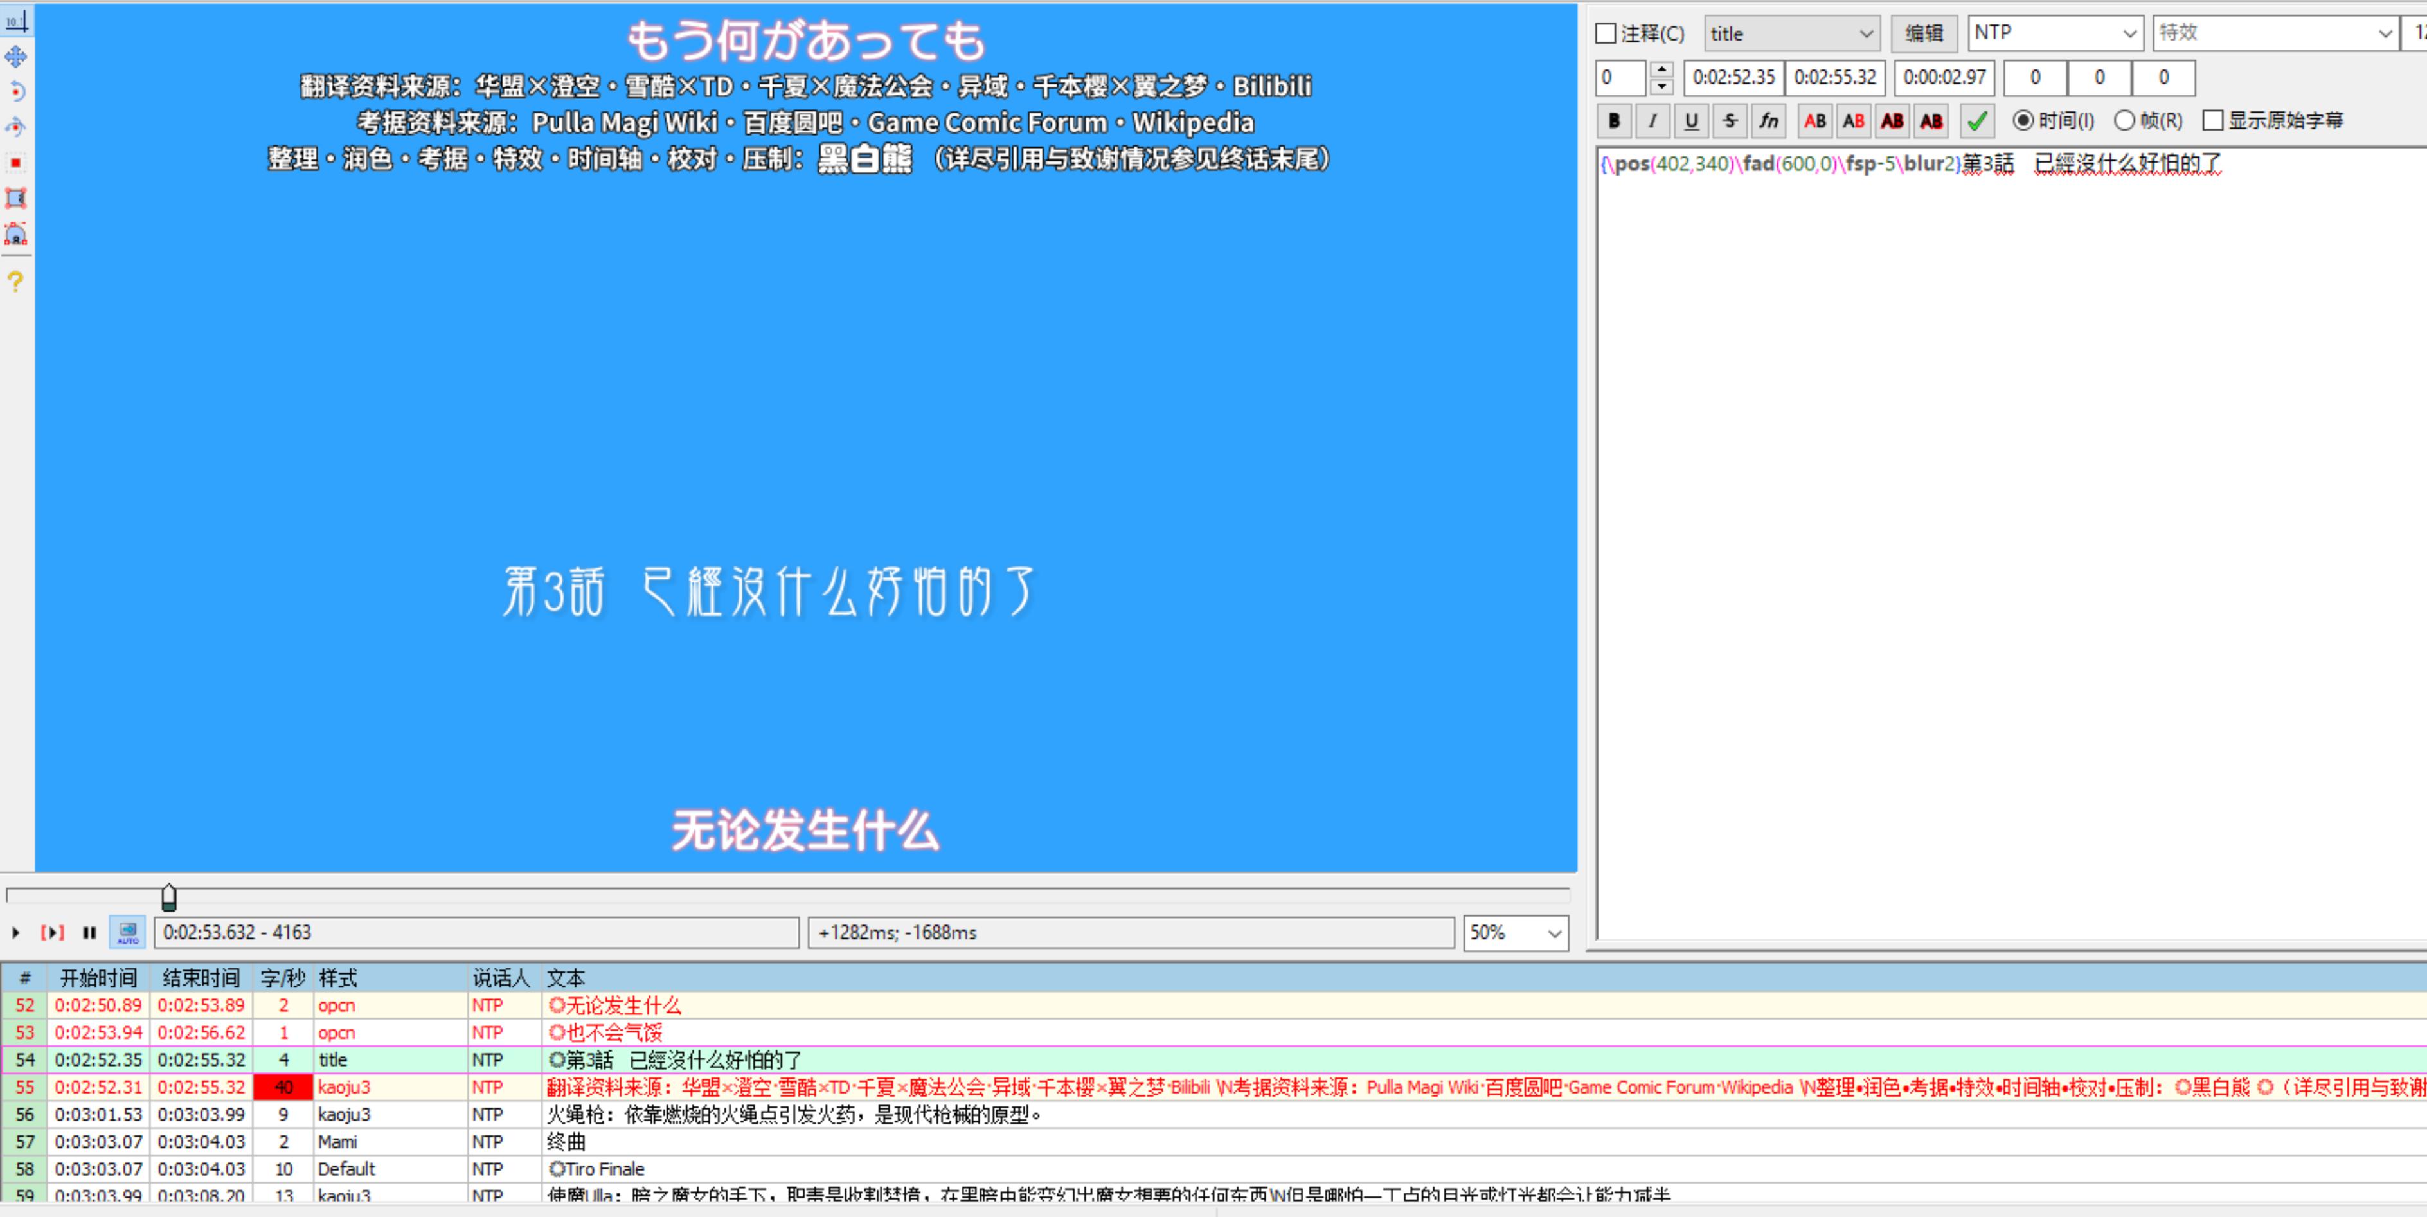Enable the 注释(C) comment checkbox
The image size is (2427, 1217).
[x=1606, y=34]
